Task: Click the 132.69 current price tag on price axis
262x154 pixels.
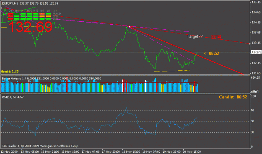Action: click(x=256, y=52)
